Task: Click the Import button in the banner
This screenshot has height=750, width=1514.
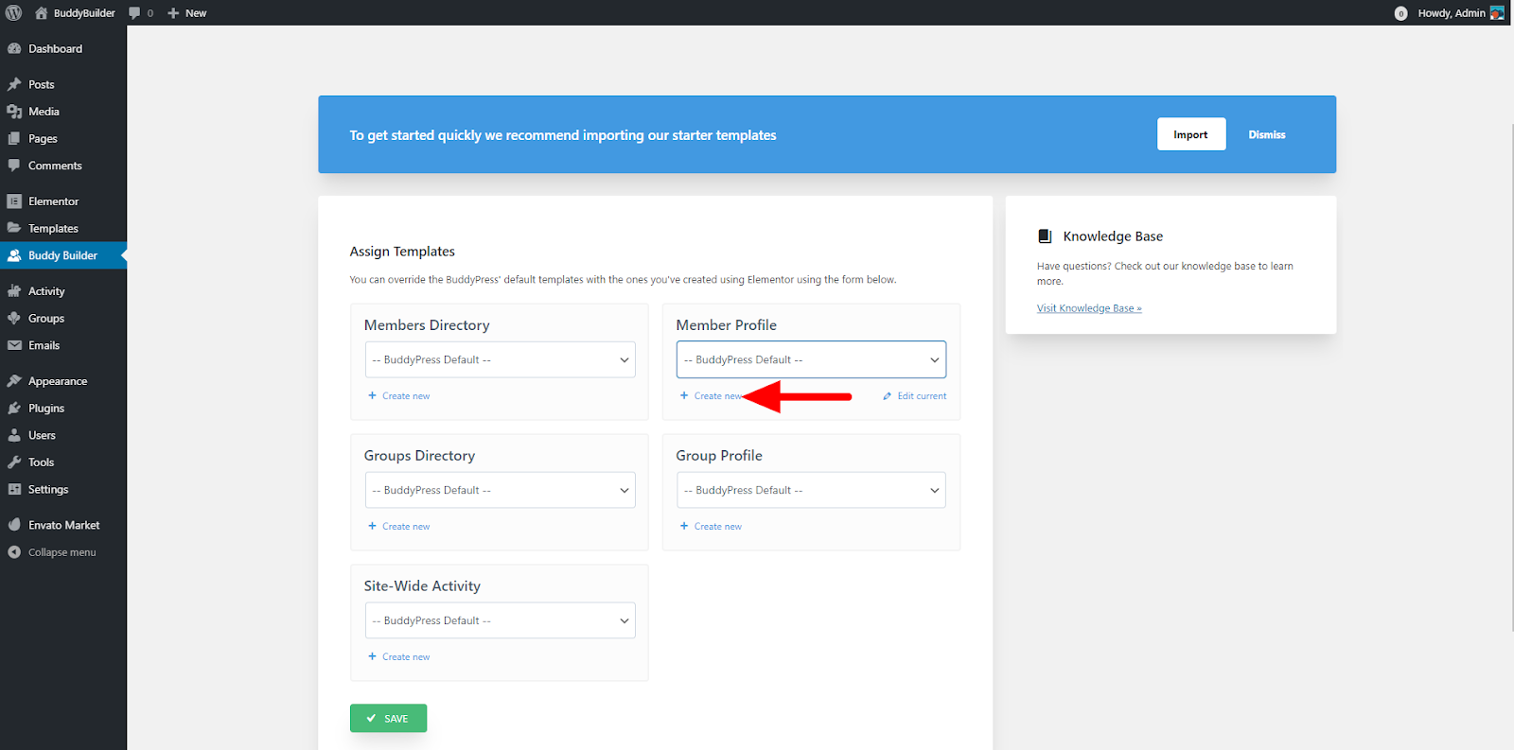Action: point(1191,134)
